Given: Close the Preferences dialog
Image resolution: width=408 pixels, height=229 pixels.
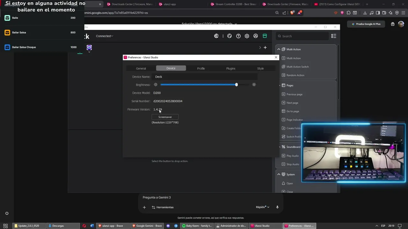Looking at the screenshot, I should coord(276,57).
